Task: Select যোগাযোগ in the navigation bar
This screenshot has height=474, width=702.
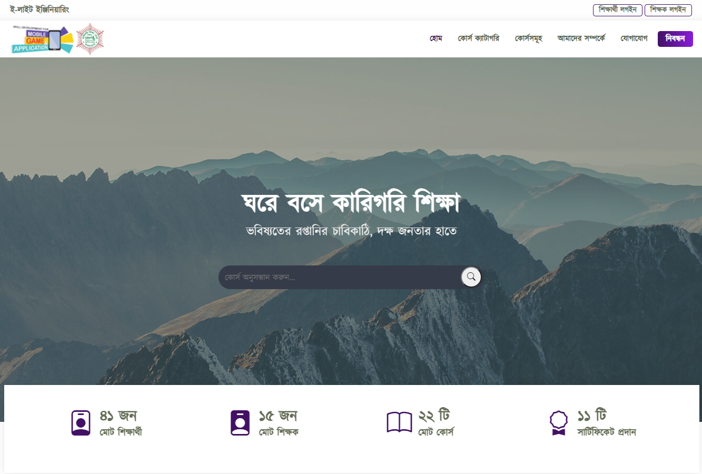Action: [634, 38]
